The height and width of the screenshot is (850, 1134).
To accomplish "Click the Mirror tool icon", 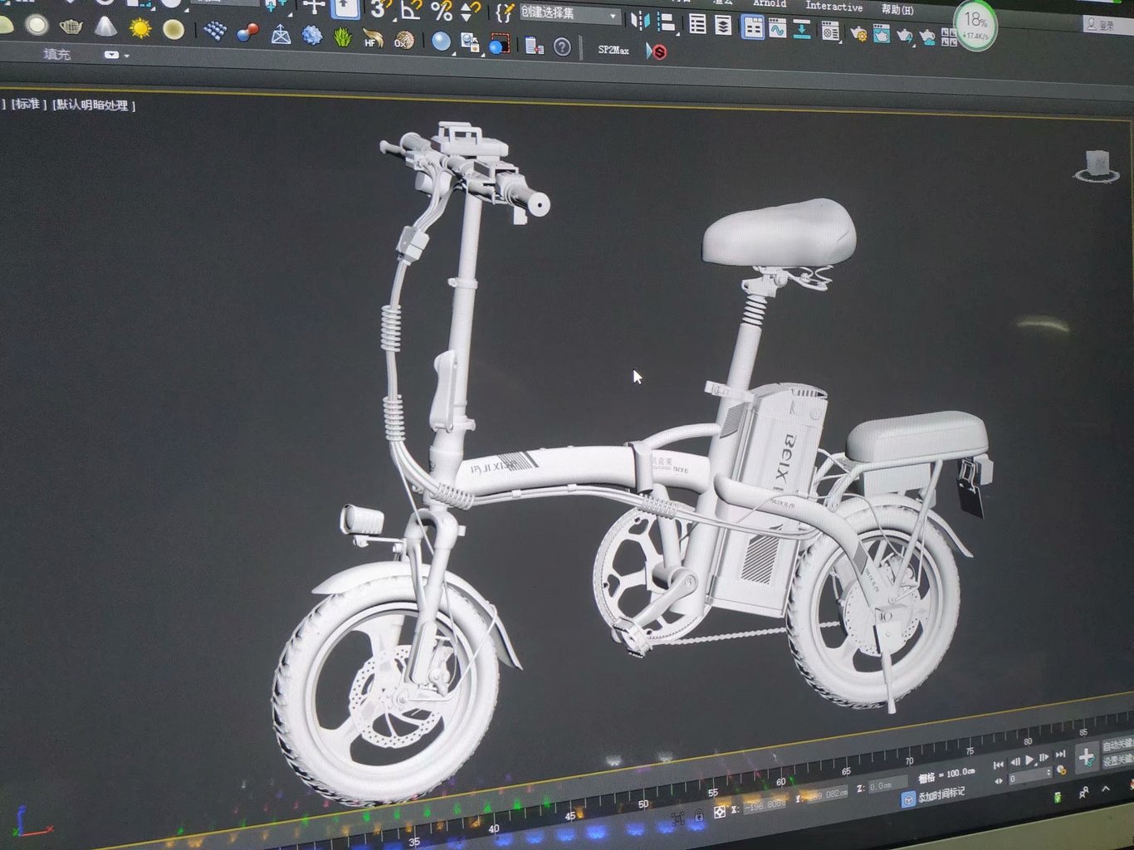I will (x=639, y=20).
